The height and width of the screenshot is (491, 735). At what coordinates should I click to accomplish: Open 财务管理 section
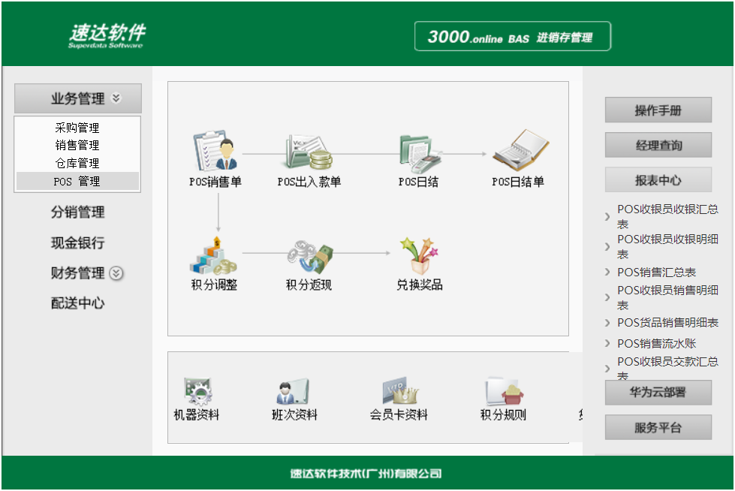pyautogui.click(x=78, y=273)
